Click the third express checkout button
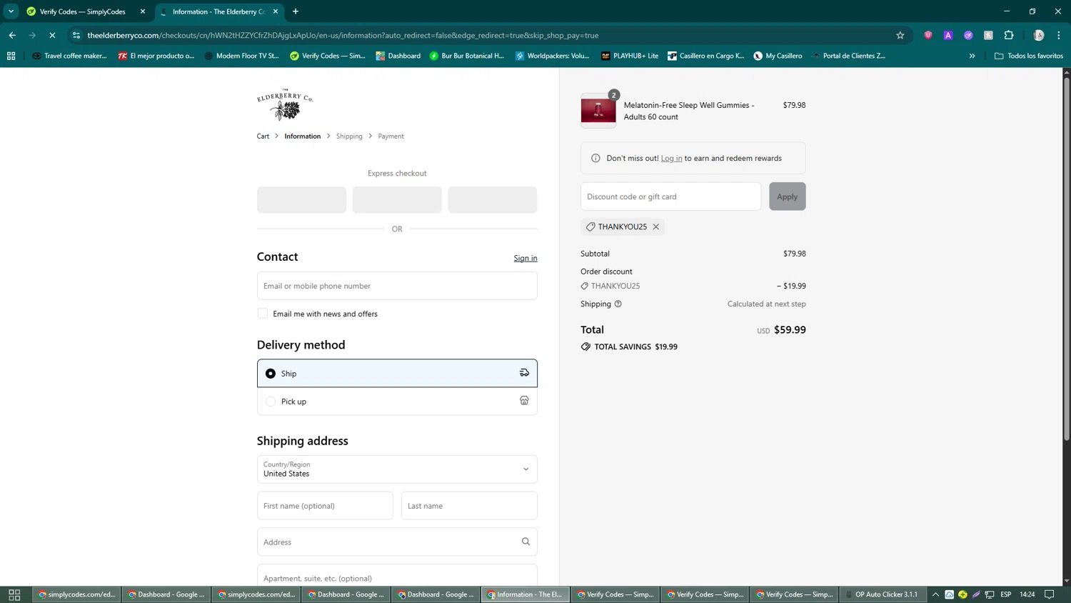The image size is (1071, 603). tap(493, 199)
